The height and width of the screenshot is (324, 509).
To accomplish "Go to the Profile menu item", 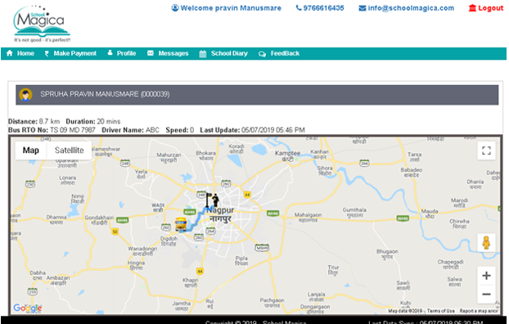I will tap(122, 53).
